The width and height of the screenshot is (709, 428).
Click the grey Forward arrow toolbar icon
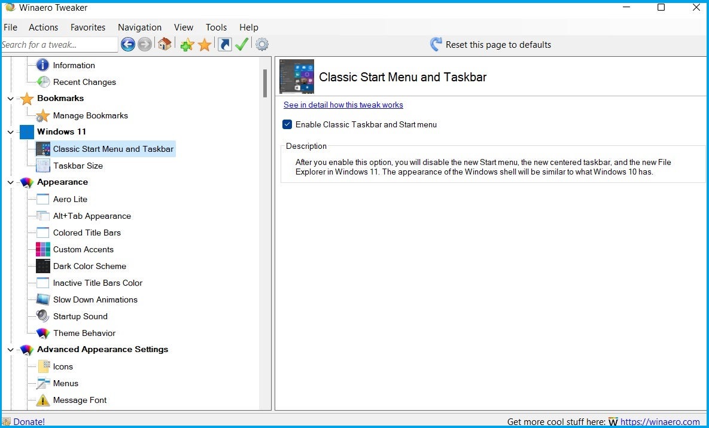point(145,44)
